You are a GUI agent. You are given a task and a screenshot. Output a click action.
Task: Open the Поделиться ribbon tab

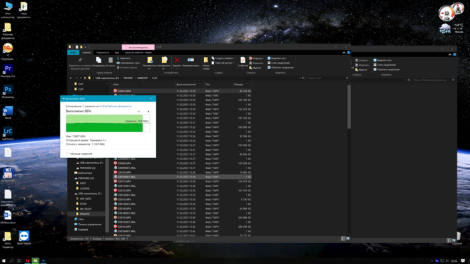pos(103,53)
